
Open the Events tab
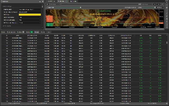pyautogui.click(x=43, y=32)
